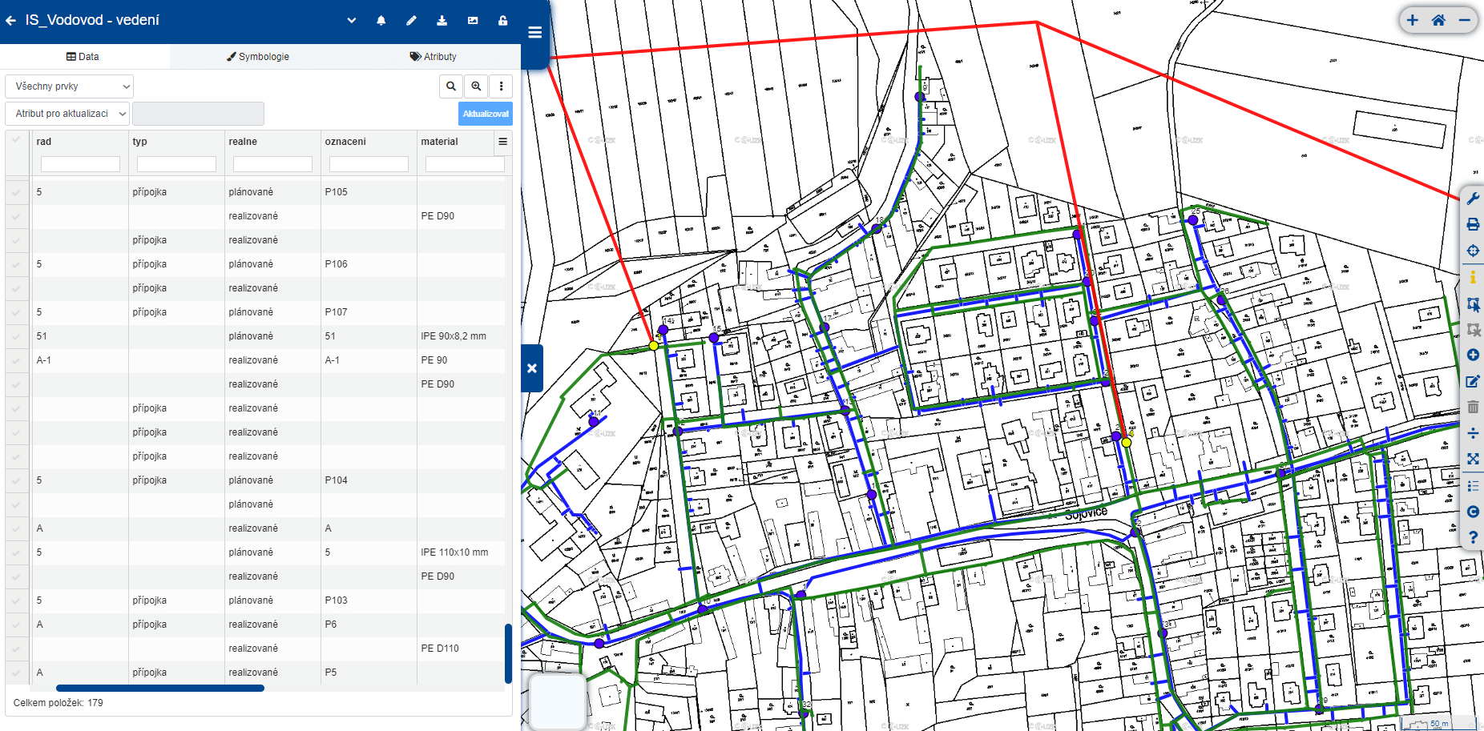
Task: Click the download layer icon
Action: 442,21
